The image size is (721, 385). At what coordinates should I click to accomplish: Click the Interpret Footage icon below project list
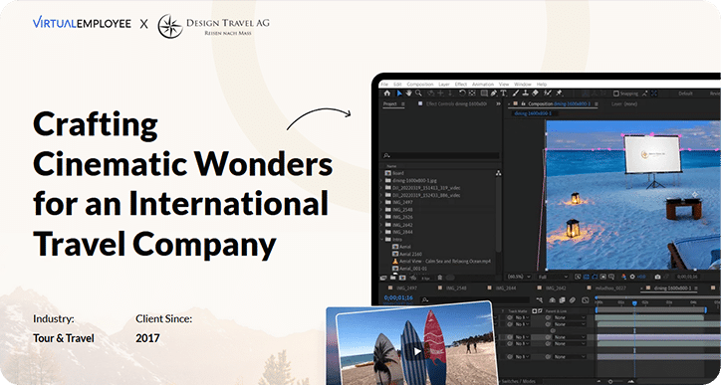click(x=383, y=278)
